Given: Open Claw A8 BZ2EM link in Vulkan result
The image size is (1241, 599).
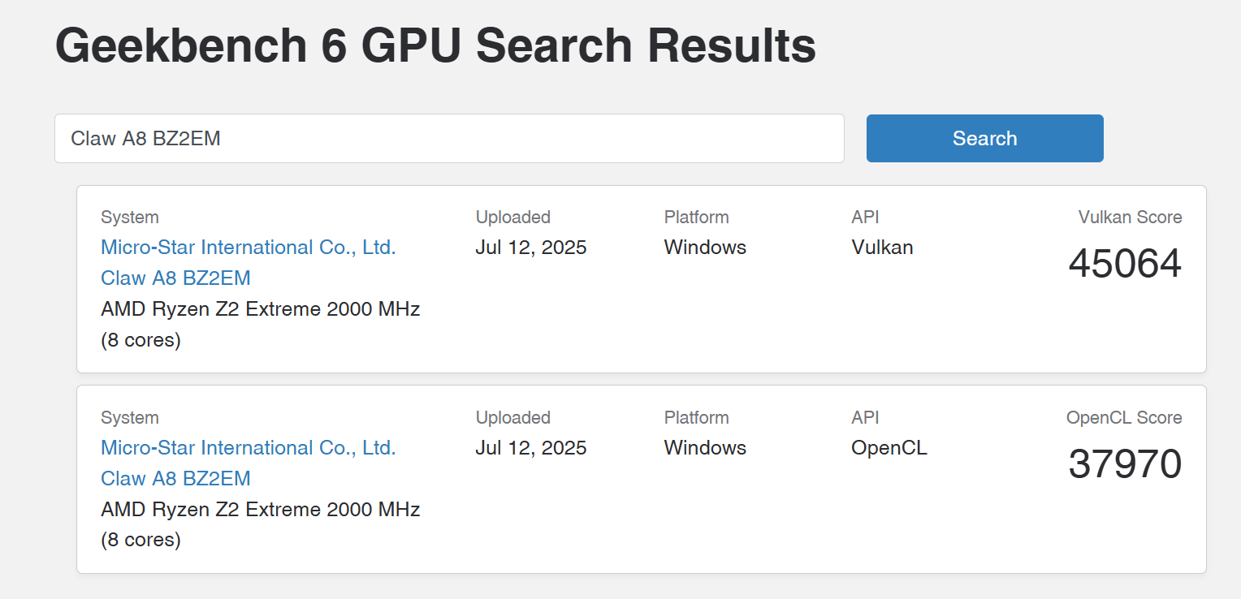Looking at the screenshot, I should [175, 278].
